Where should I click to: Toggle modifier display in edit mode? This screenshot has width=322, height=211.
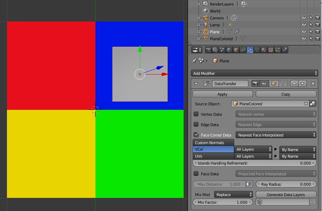[x=273, y=83]
